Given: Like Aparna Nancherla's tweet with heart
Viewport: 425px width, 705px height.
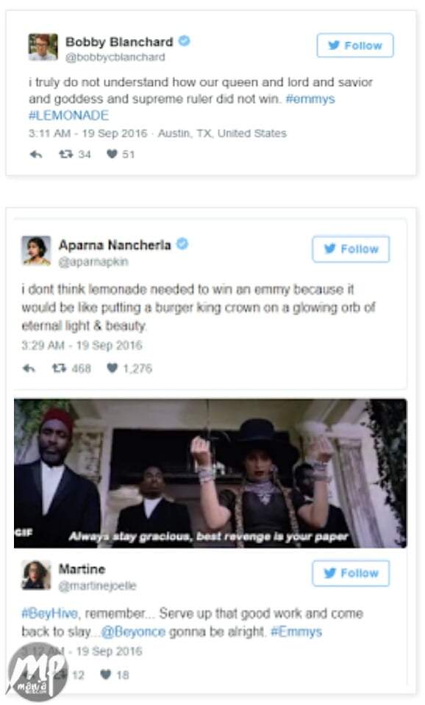Looking at the screenshot, I should click(x=113, y=368).
